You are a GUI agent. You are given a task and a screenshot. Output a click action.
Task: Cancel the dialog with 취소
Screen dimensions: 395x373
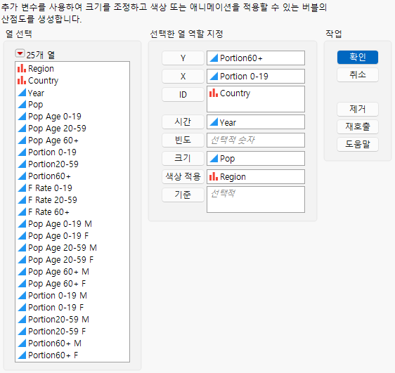[x=358, y=74]
